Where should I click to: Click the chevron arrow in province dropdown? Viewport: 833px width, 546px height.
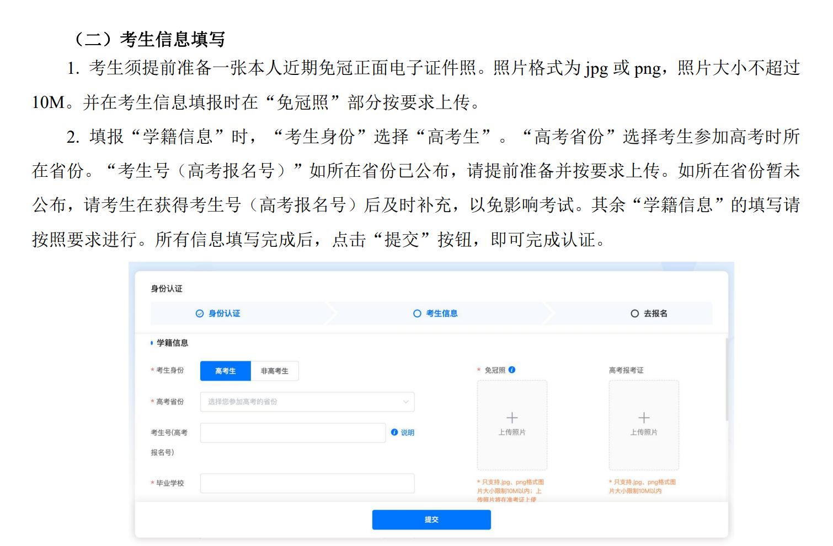tap(405, 402)
